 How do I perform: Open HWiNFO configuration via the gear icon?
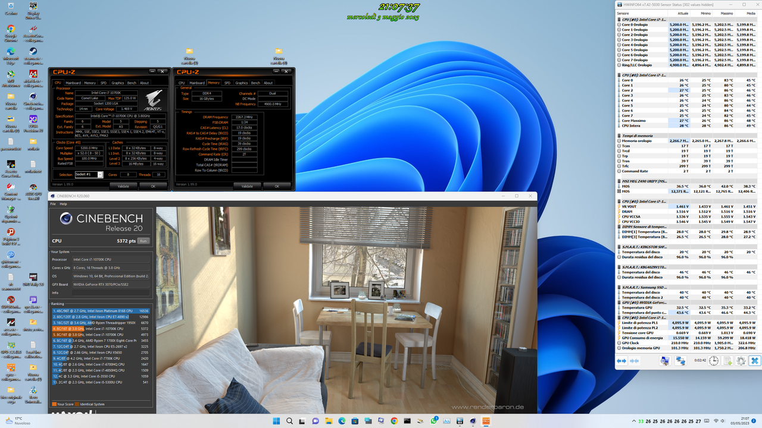[x=742, y=360]
